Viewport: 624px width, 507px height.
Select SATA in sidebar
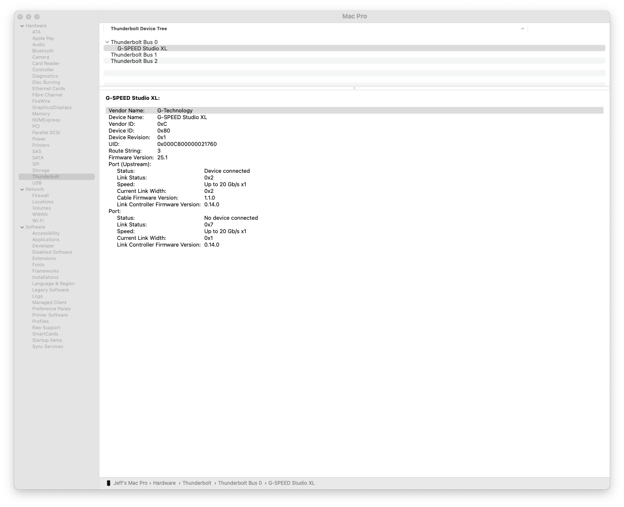(38, 158)
